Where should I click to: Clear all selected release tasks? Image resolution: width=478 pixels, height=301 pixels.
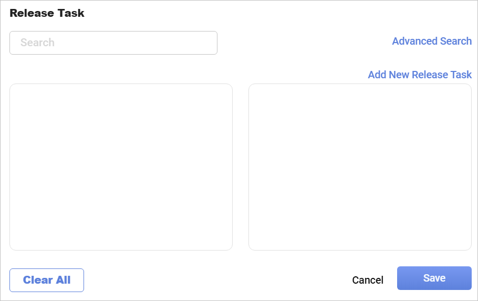pyautogui.click(x=47, y=280)
